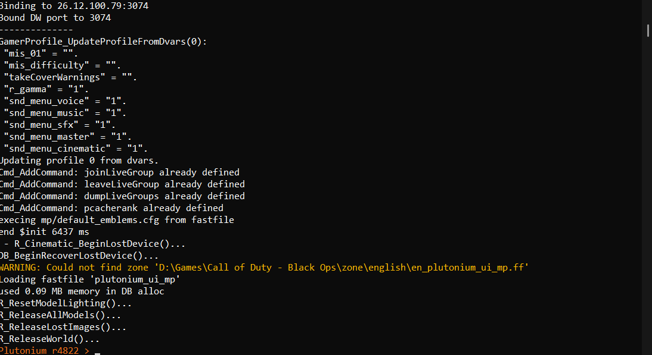Viewport: 652px width, 355px height.
Task: Click the pcacherank already defined line
Action: [111, 208]
